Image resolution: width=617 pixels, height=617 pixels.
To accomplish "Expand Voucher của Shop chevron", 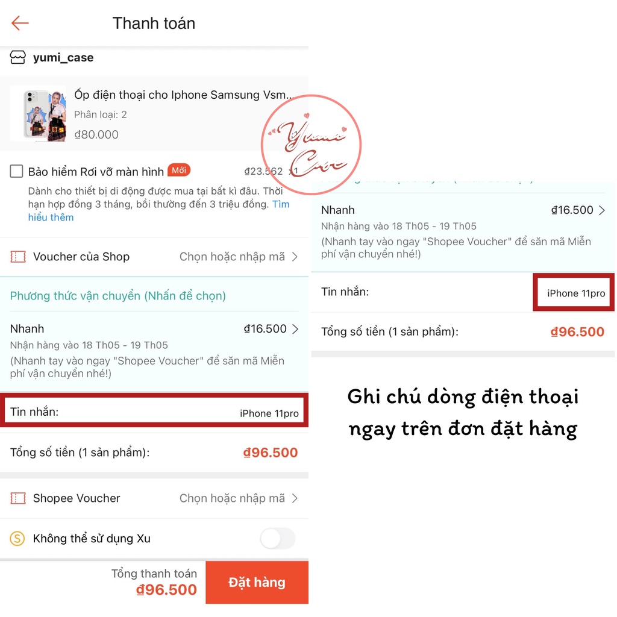I will click(x=295, y=257).
